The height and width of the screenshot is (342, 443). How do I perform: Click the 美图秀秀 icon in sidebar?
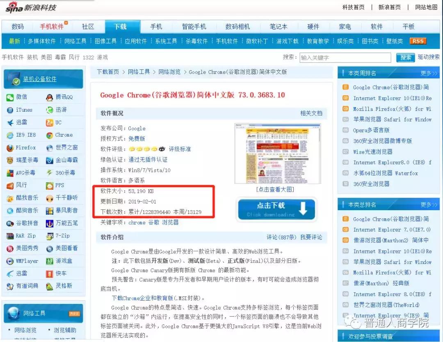(x=10, y=248)
